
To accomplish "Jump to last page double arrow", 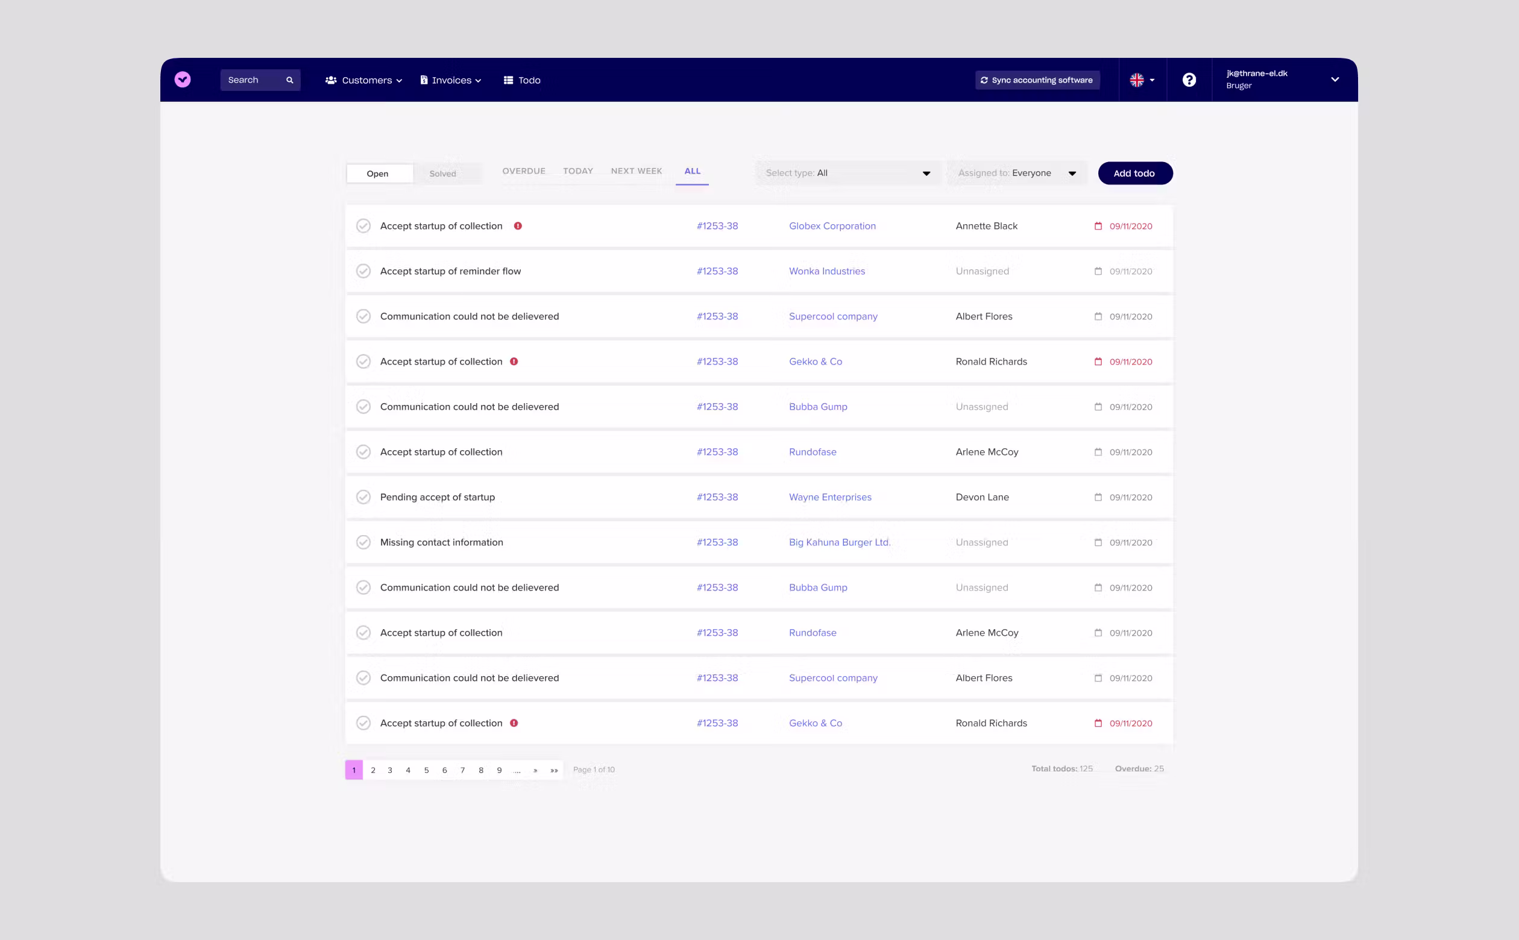I will [x=554, y=770].
